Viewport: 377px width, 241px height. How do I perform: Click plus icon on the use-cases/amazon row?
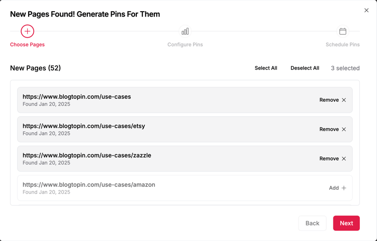coord(344,188)
